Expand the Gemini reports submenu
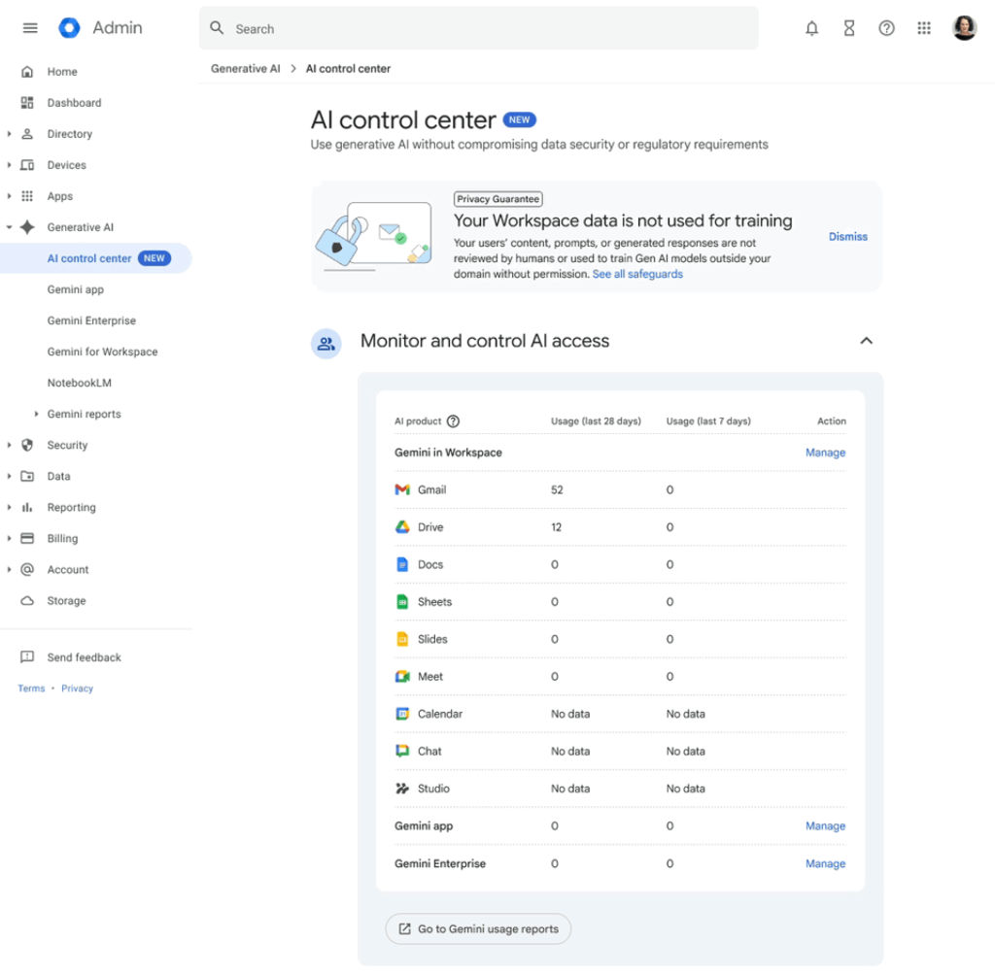995x974 pixels. pos(36,414)
